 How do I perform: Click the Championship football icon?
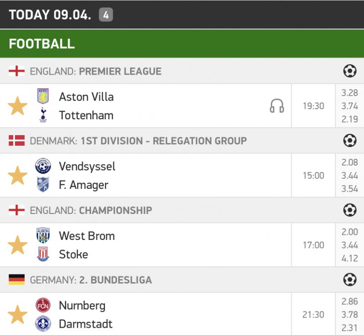click(349, 210)
